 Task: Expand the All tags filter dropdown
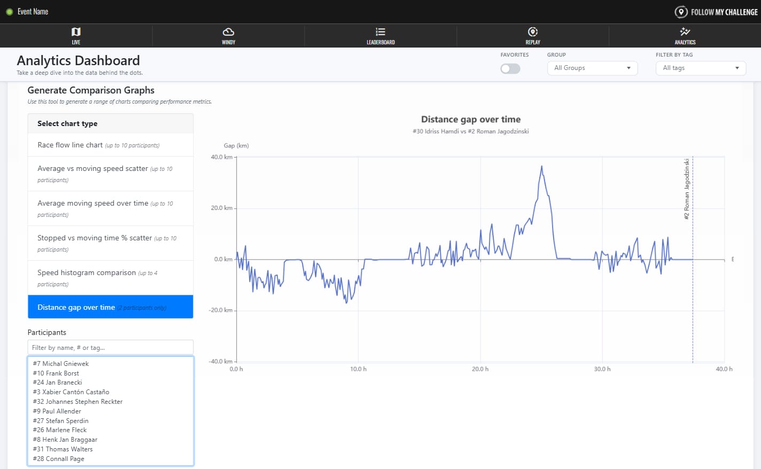tap(700, 68)
